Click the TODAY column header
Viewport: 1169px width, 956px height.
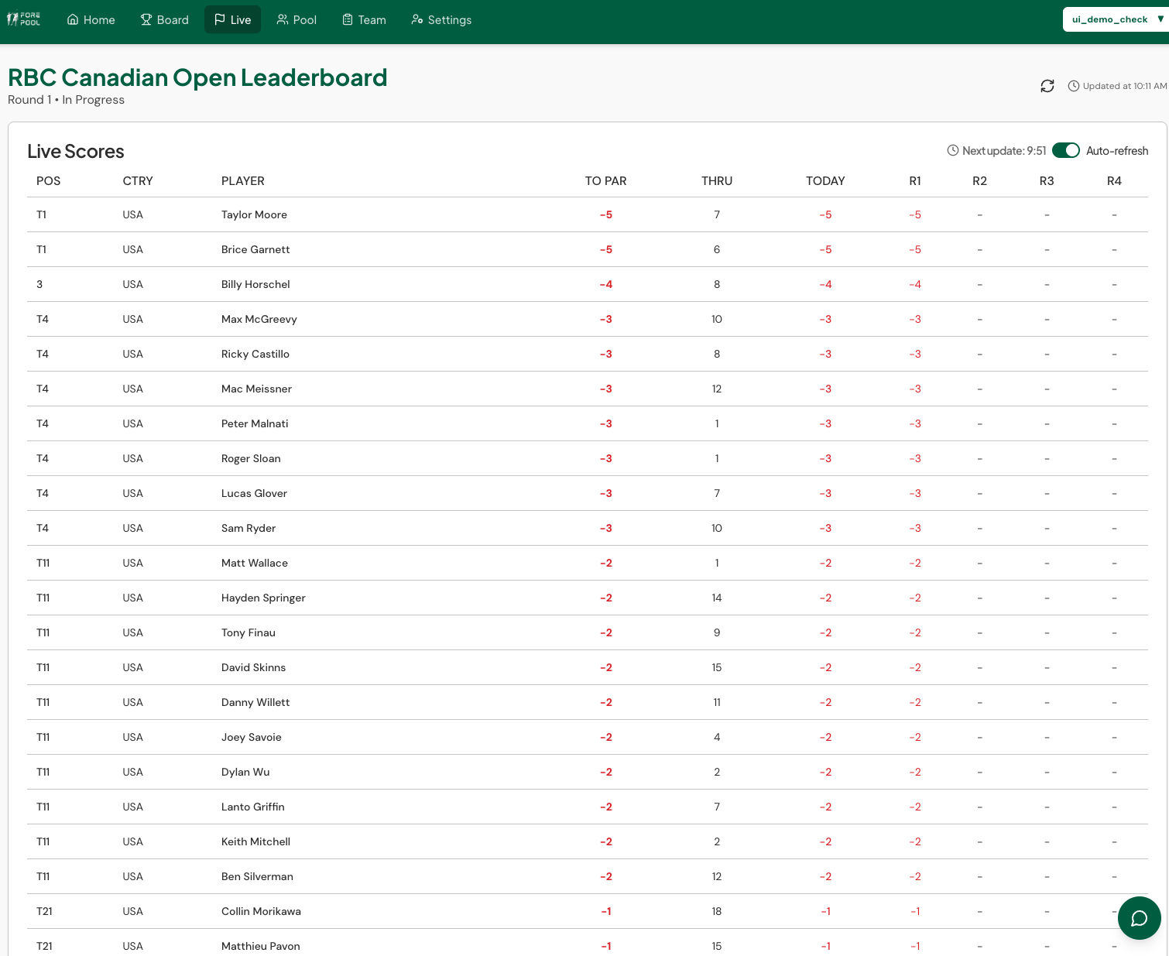tap(825, 181)
